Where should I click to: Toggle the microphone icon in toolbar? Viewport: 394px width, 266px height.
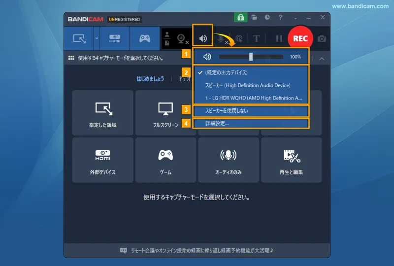[x=222, y=39]
